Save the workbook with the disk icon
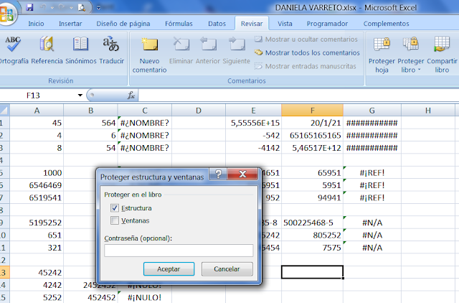This screenshot has height=303, width=459. pos(29,7)
